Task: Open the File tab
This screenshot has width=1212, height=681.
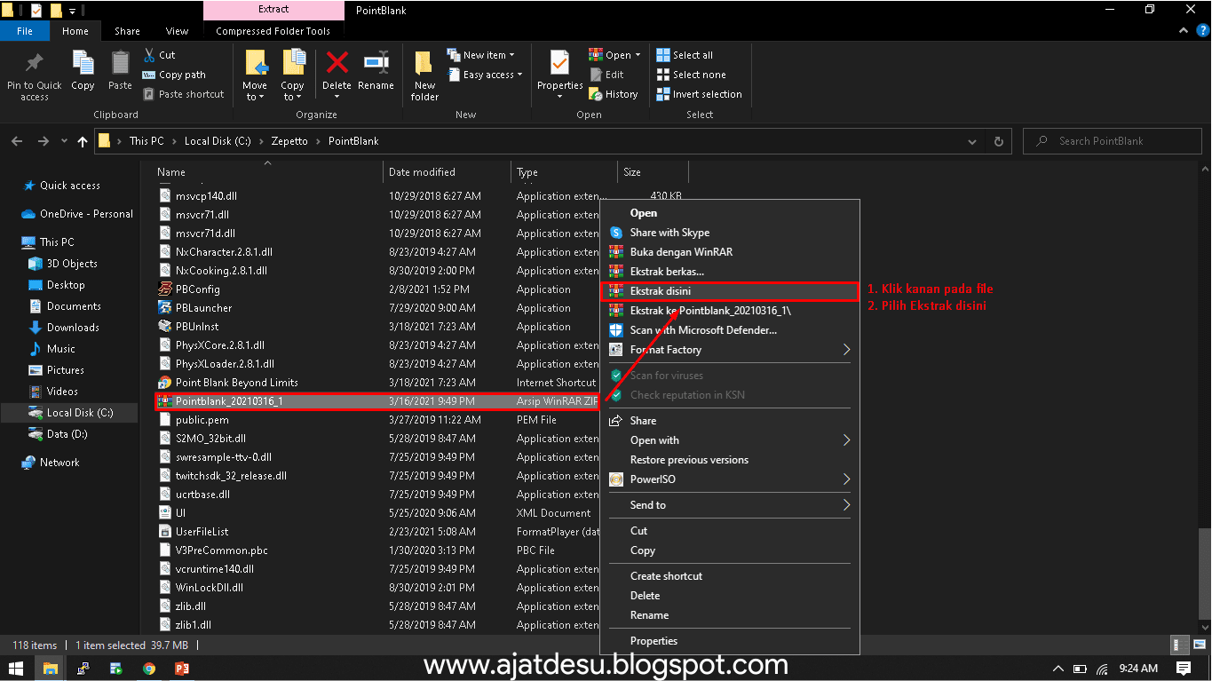Action: pyautogui.click(x=25, y=31)
